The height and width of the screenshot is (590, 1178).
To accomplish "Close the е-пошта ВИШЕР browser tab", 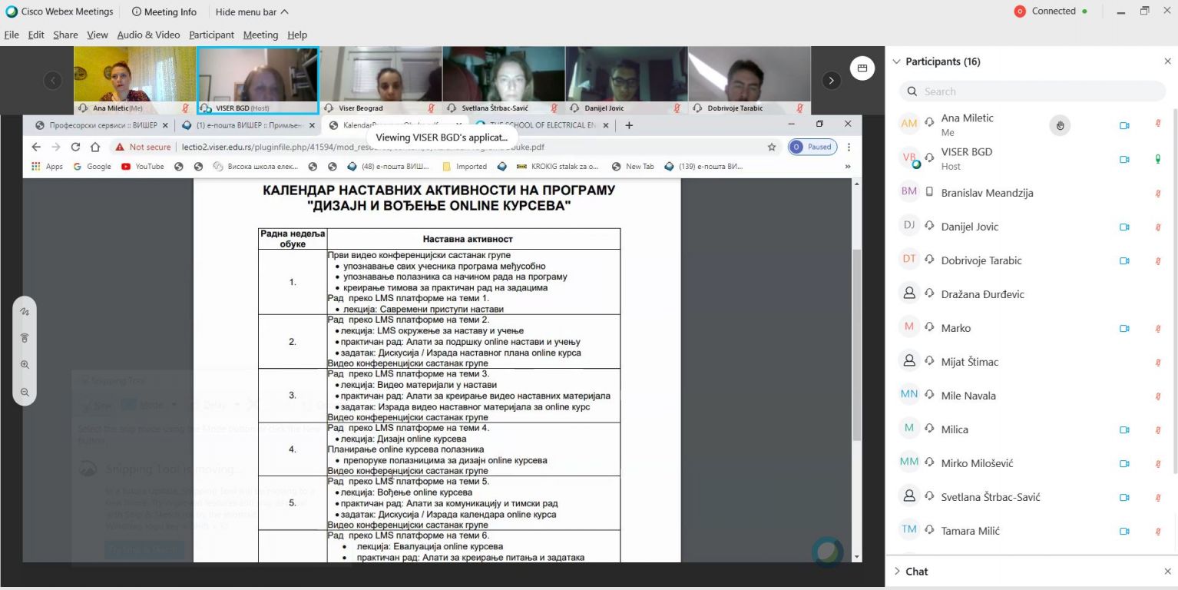I will pyautogui.click(x=313, y=125).
